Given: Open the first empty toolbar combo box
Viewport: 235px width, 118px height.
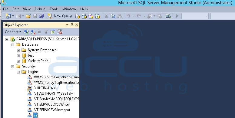Looking at the screenshot, I should click(x=195, y=16).
